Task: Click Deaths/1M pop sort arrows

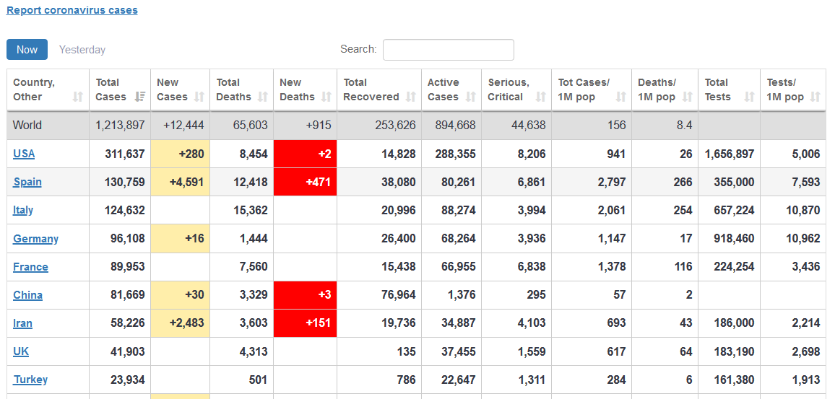Action: [x=688, y=97]
